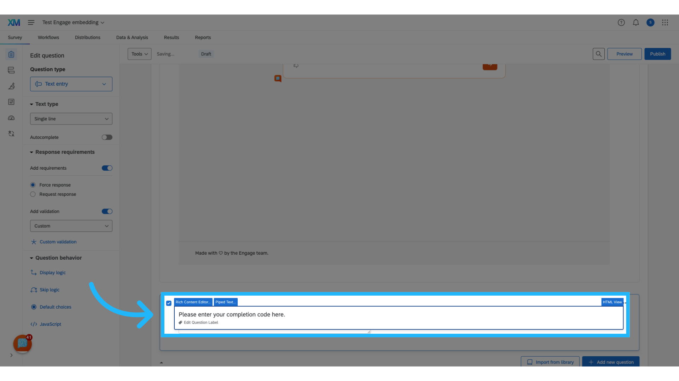Toggle the Add requirements switch
This screenshot has width=679, height=381.
tap(107, 168)
